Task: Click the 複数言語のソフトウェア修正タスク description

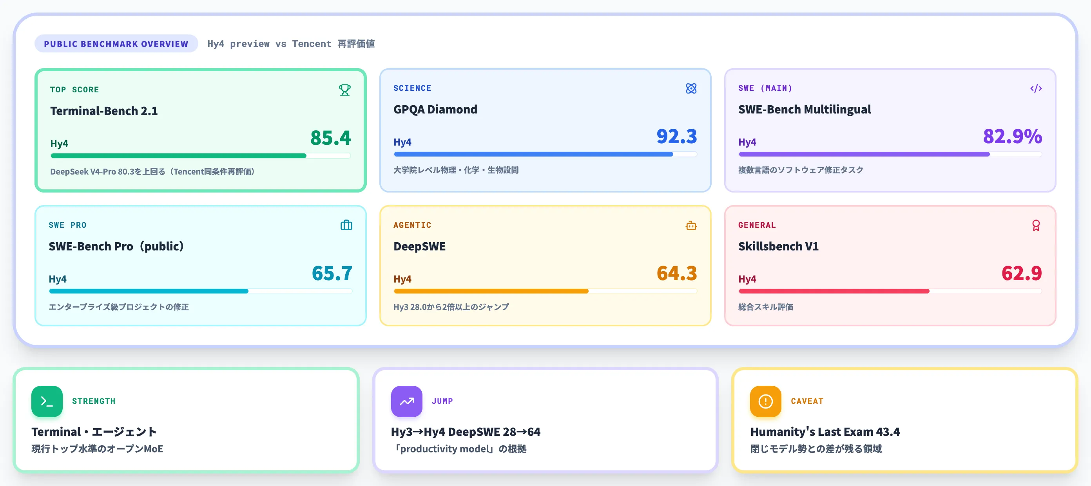Action: pyautogui.click(x=801, y=169)
